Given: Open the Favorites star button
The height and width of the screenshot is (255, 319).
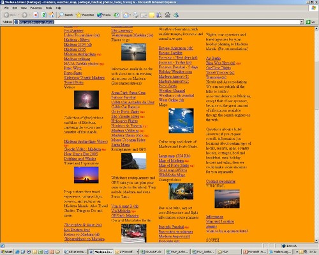Looking at the screenshot, I should tap(85, 15).
